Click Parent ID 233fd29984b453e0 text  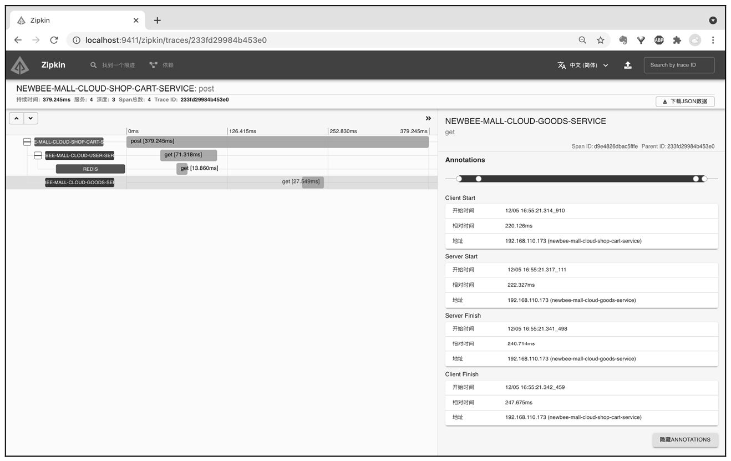[x=678, y=146]
